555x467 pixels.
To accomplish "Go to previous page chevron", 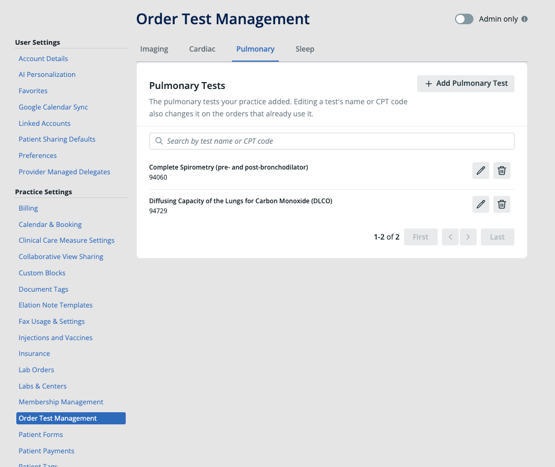I will pos(450,237).
